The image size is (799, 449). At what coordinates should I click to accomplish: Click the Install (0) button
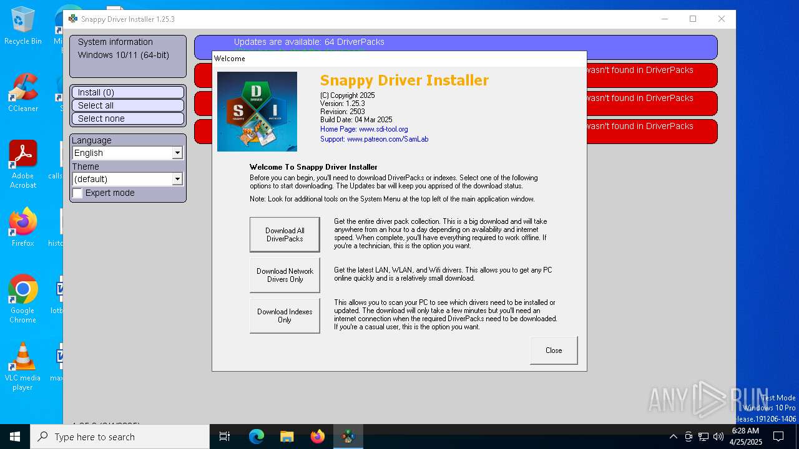128,92
